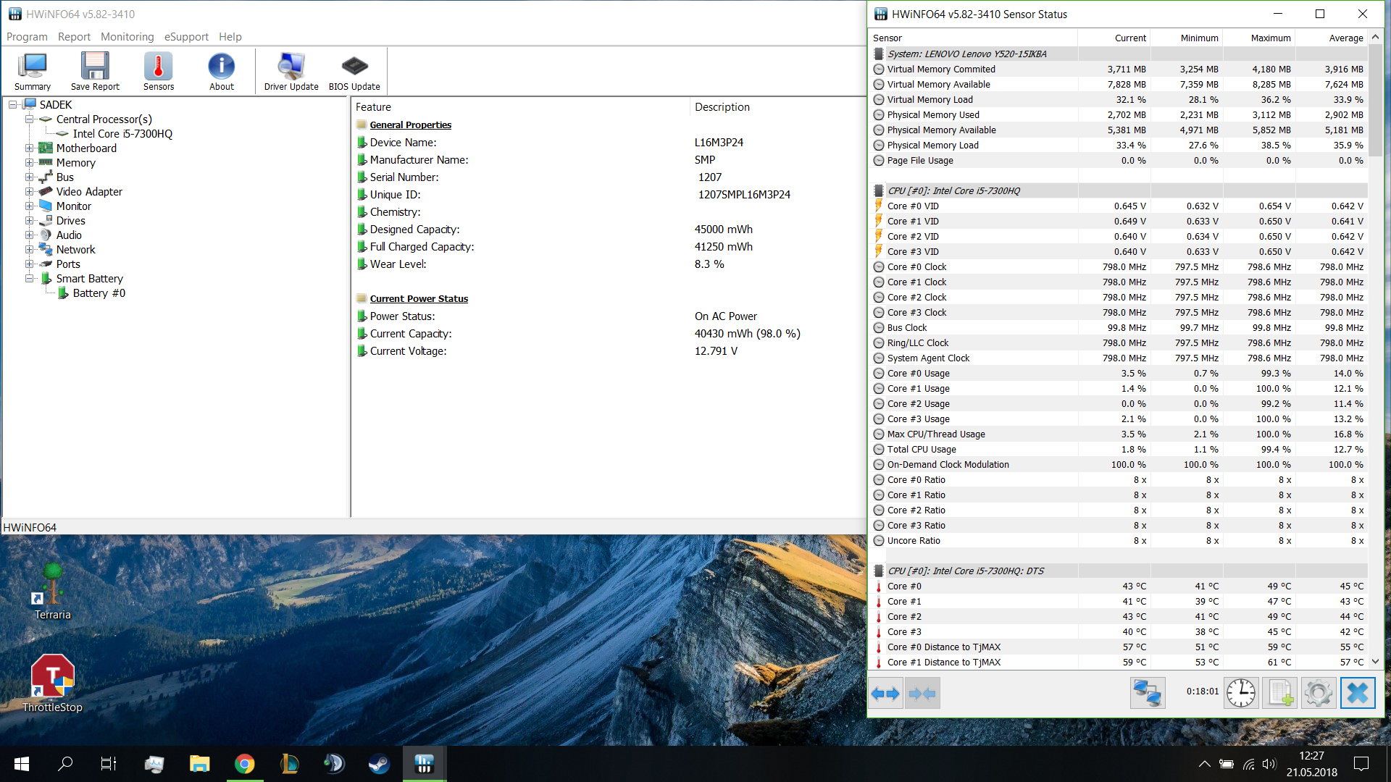Click the Driver Update icon
The image size is (1391, 782).
(x=291, y=71)
